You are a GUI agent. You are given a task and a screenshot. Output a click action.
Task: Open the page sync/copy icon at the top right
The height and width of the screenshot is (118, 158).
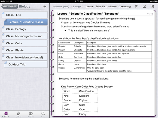153,7
